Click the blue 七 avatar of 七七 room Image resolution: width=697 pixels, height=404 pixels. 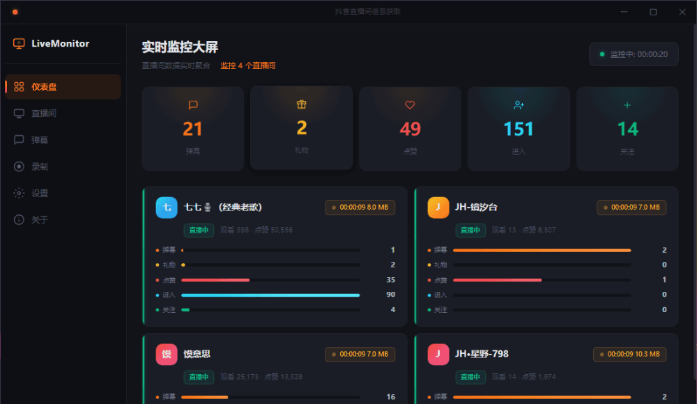tap(167, 208)
